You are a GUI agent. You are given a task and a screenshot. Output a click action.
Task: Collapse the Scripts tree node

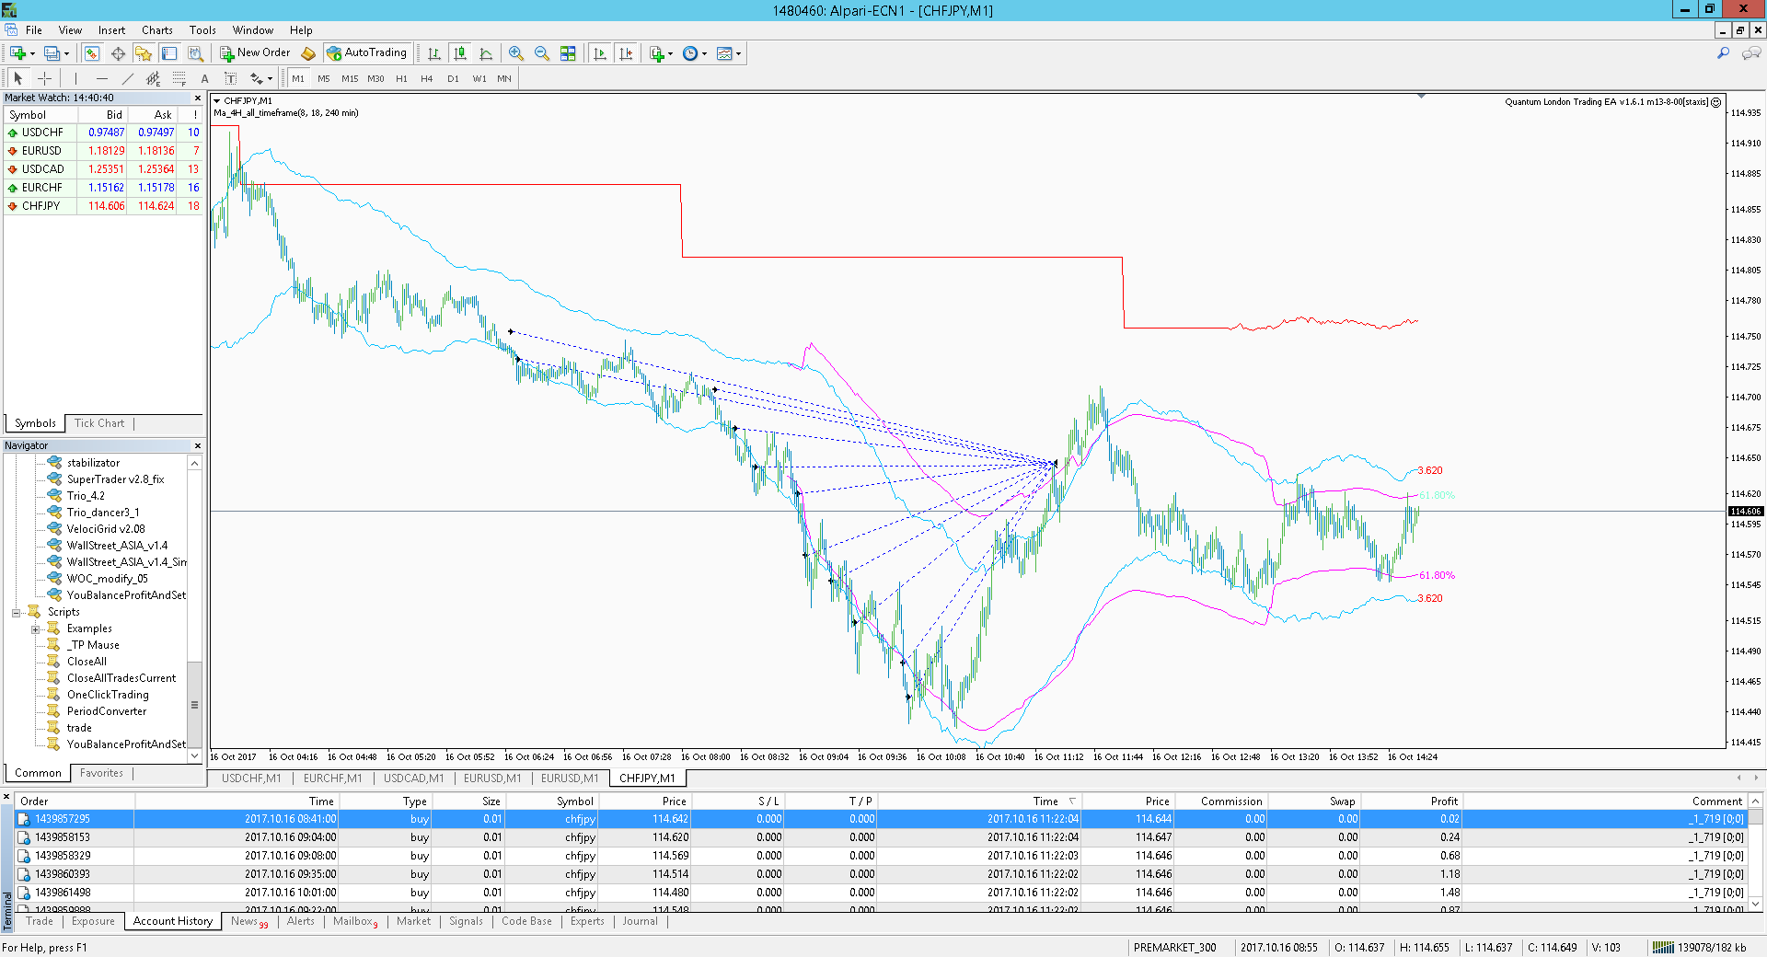click(16, 612)
